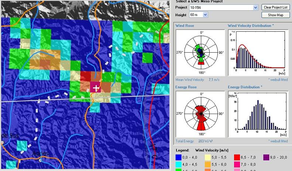292x171 pixels.
Task: Click the Mean Wind Velocity 7,1 m/s text
Action: tap(199, 79)
